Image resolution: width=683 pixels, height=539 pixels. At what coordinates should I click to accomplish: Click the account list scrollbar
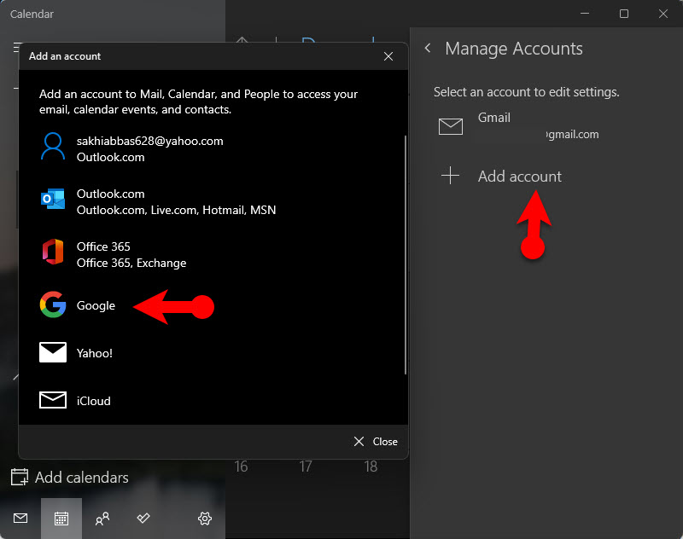coord(406,254)
